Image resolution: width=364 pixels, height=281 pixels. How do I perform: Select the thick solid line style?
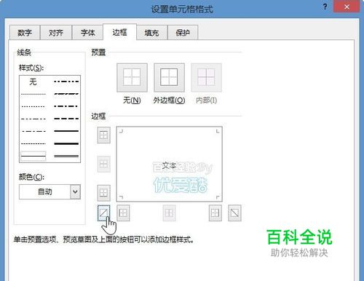pyautogui.click(x=66, y=143)
